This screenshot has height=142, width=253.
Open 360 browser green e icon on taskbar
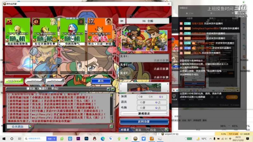[x=62, y=139]
